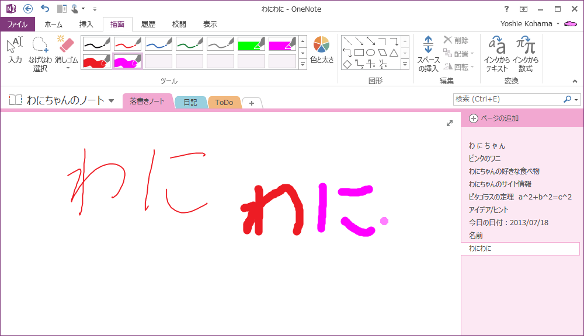Choose the rectangle shape

pos(359,52)
